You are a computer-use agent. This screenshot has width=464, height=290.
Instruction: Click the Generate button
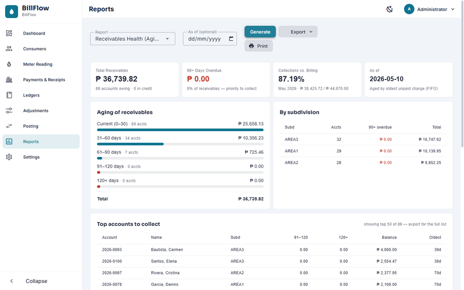click(260, 32)
